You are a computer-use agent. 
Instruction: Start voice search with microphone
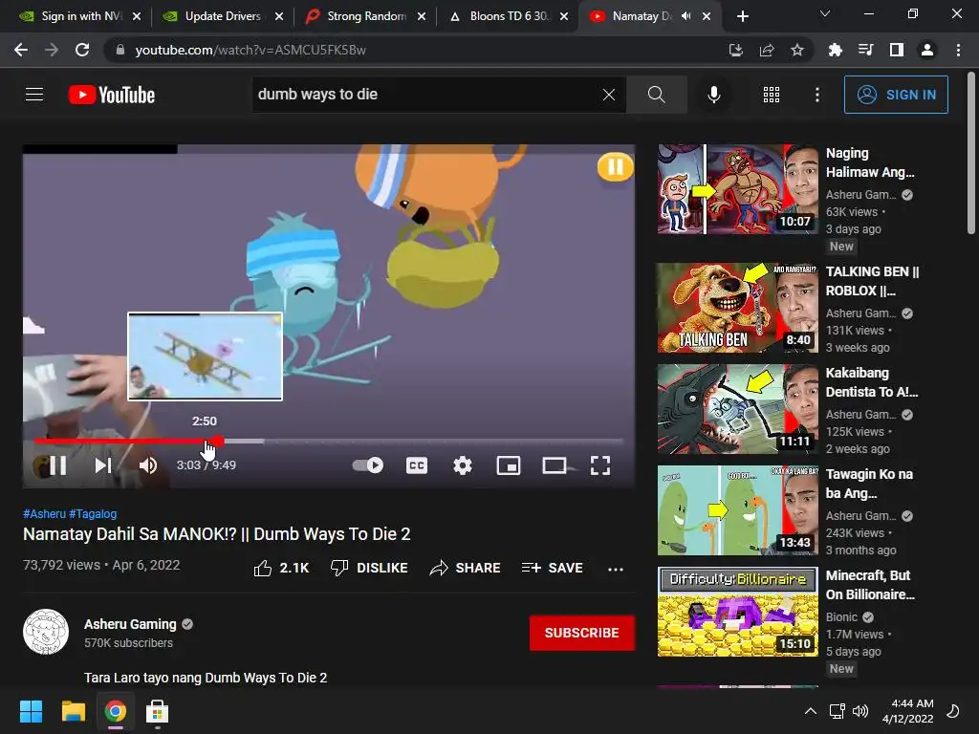(713, 95)
